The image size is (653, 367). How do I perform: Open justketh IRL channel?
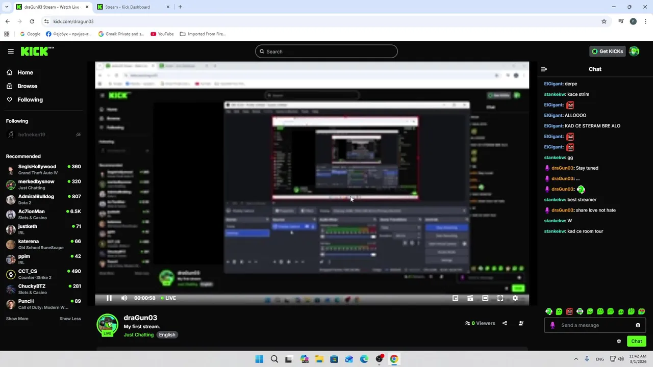coord(43,229)
